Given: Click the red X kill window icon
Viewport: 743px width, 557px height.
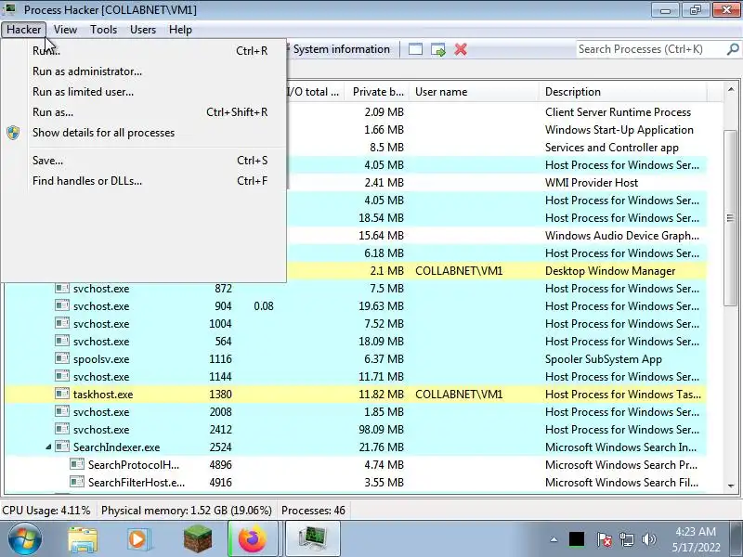Looking at the screenshot, I should click(x=461, y=49).
